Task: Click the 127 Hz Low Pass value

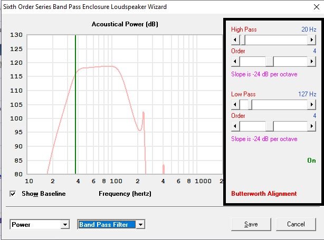Action: pyautogui.click(x=307, y=94)
